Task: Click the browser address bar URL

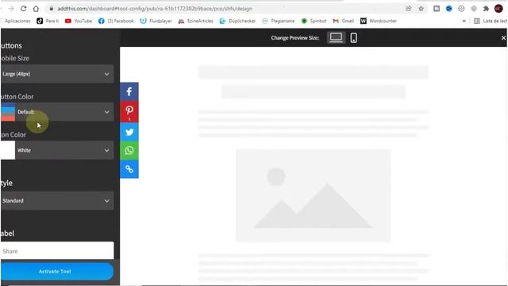Action: 155,9
